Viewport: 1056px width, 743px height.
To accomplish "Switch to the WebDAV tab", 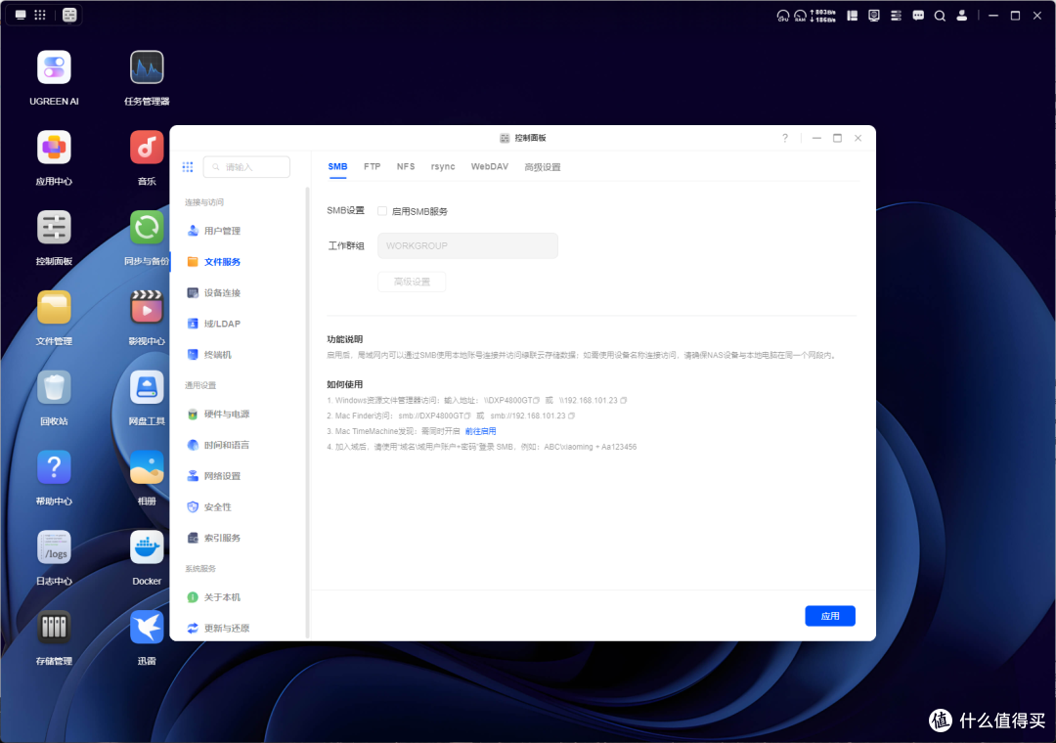I will (x=490, y=166).
